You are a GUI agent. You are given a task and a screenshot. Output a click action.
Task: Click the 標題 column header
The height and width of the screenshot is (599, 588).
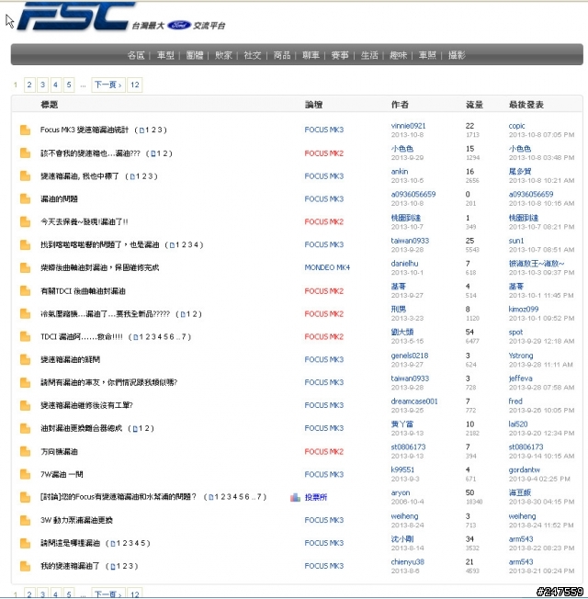[x=50, y=105]
